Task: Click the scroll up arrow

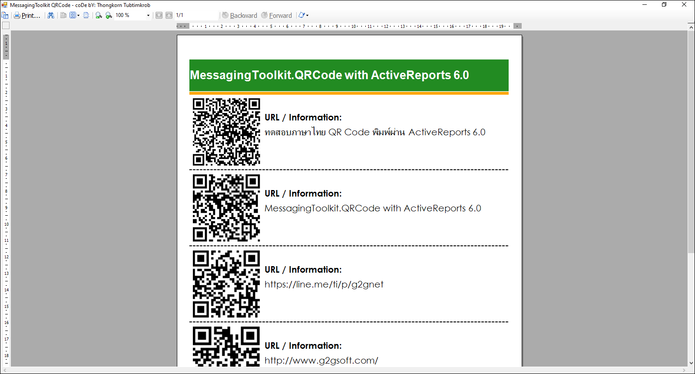Action: coord(691,27)
